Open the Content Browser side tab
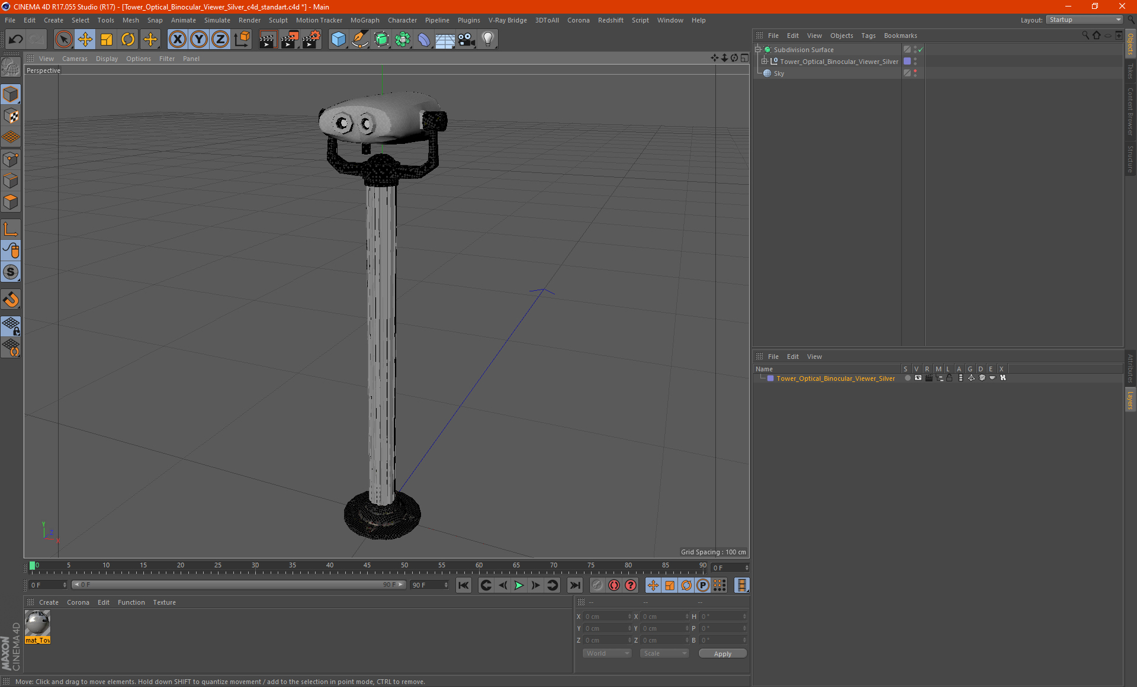Screen dimensions: 1137x687 1130,111
